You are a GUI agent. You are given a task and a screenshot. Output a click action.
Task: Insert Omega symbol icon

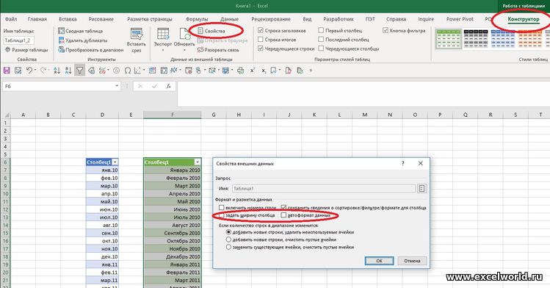coord(127,71)
